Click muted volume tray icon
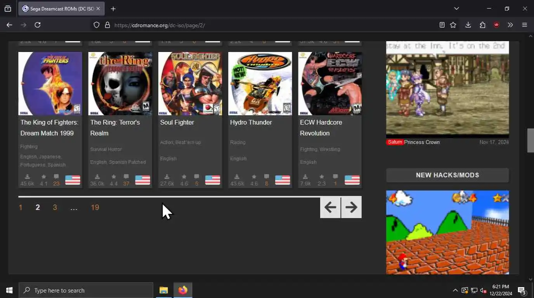Screen dimensions: 534x298 [484, 290]
